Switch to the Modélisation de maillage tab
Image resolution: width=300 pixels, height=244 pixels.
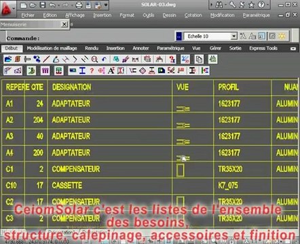pos(52,48)
